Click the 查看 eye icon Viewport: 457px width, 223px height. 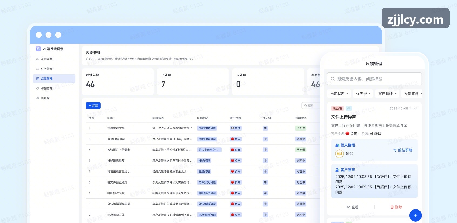pos(348,207)
